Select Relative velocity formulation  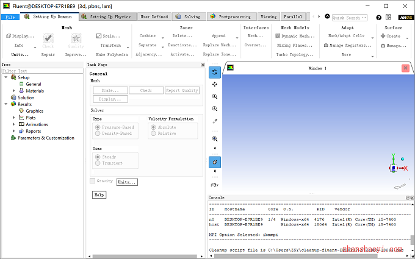(153, 133)
